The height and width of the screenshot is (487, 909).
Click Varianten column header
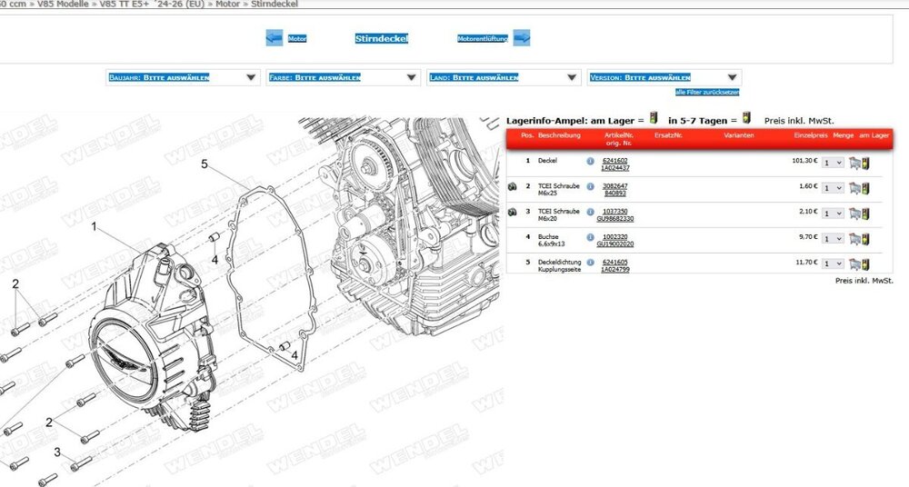[x=738, y=135]
